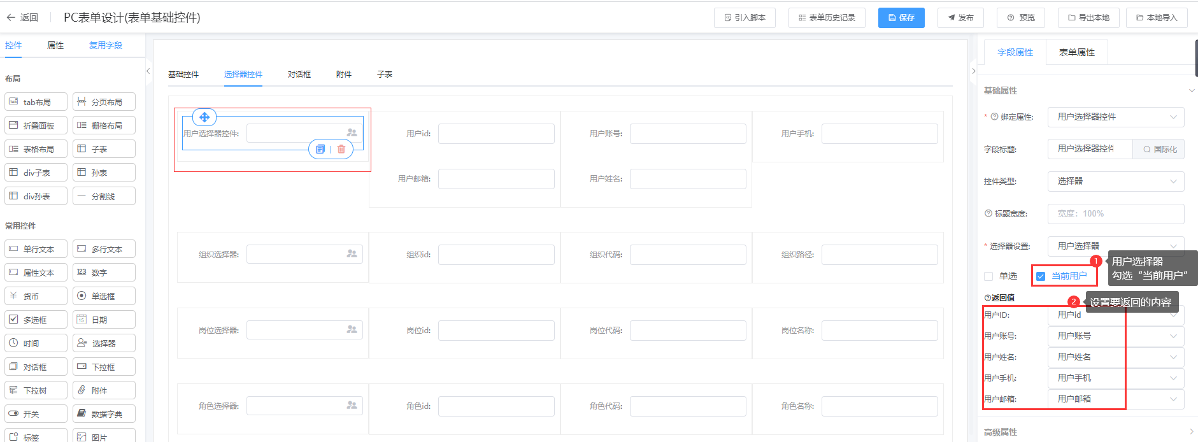
Task: Uncheck the 当前用户 checkbox
Action: pos(1041,276)
